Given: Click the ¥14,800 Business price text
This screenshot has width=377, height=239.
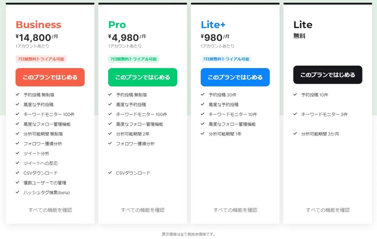Looking at the screenshot, I should [34, 38].
